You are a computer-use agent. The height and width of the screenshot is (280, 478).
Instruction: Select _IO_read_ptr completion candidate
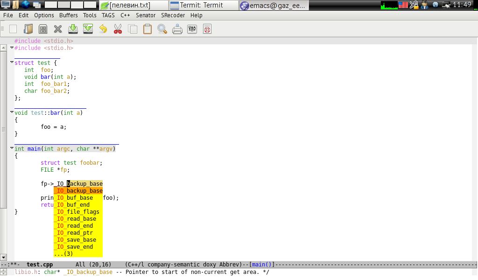(78, 233)
